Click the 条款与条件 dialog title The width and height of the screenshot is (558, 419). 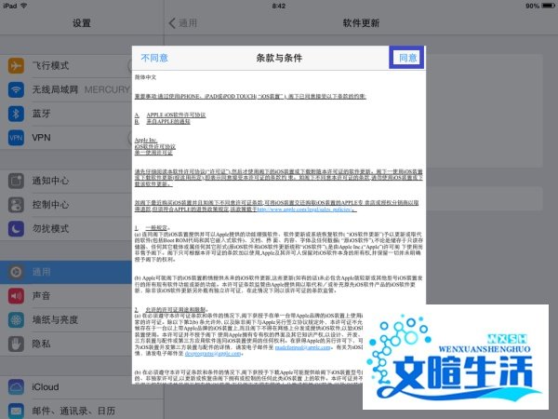pos(279,58)
